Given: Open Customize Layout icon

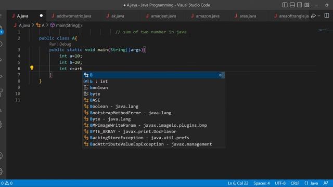Looking at the screenshot, I should (x=307, y=5).
